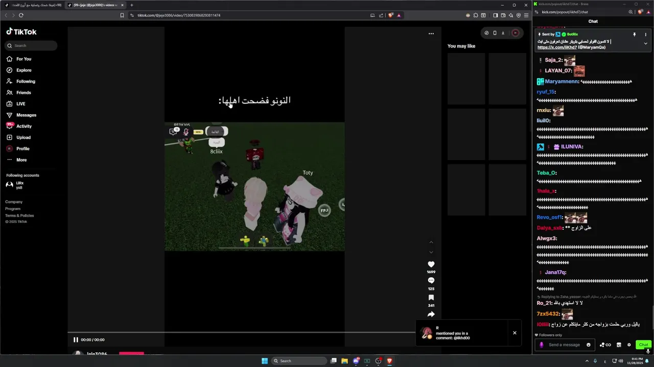Viewport: 654px width, 367px height.
Task: Open the Kick shop icon
Action: pos(619,345)
